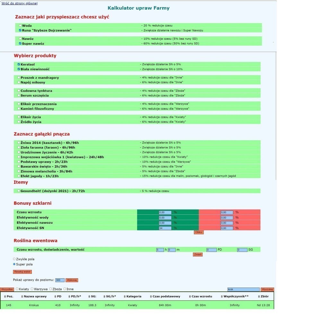Tick the Efekt jagody checkbox
This screenshot has width=321, height=320.
(x=19, y=176)
